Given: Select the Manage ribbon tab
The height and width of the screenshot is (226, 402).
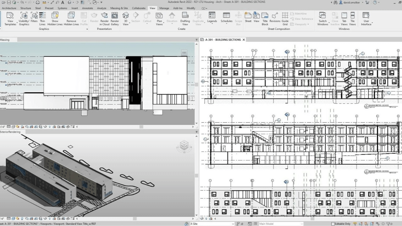Looking at the screenshot, I should coord(164,8).
